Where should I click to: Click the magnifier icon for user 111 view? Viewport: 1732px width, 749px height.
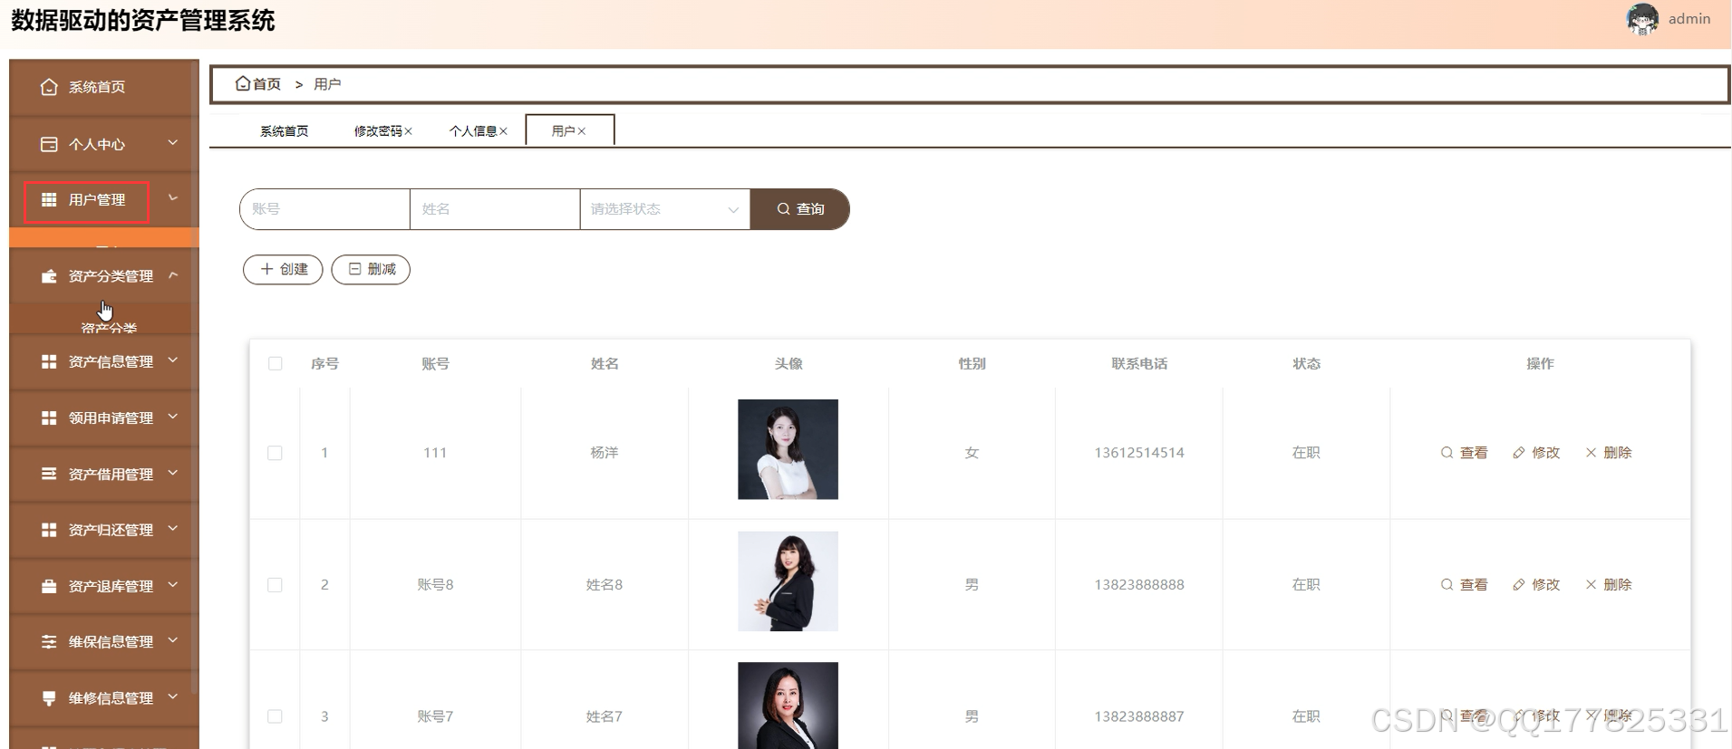(x=1447, y=453)
